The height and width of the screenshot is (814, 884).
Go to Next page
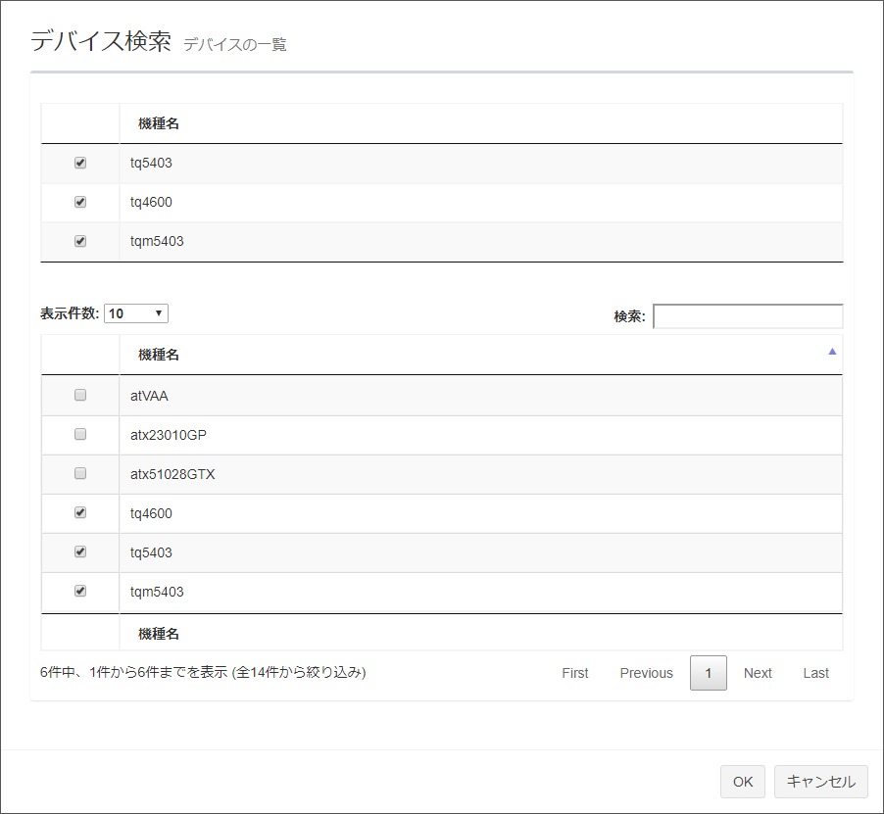[758, 673]
